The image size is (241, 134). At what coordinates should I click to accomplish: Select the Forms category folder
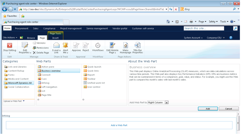(9, 75)
